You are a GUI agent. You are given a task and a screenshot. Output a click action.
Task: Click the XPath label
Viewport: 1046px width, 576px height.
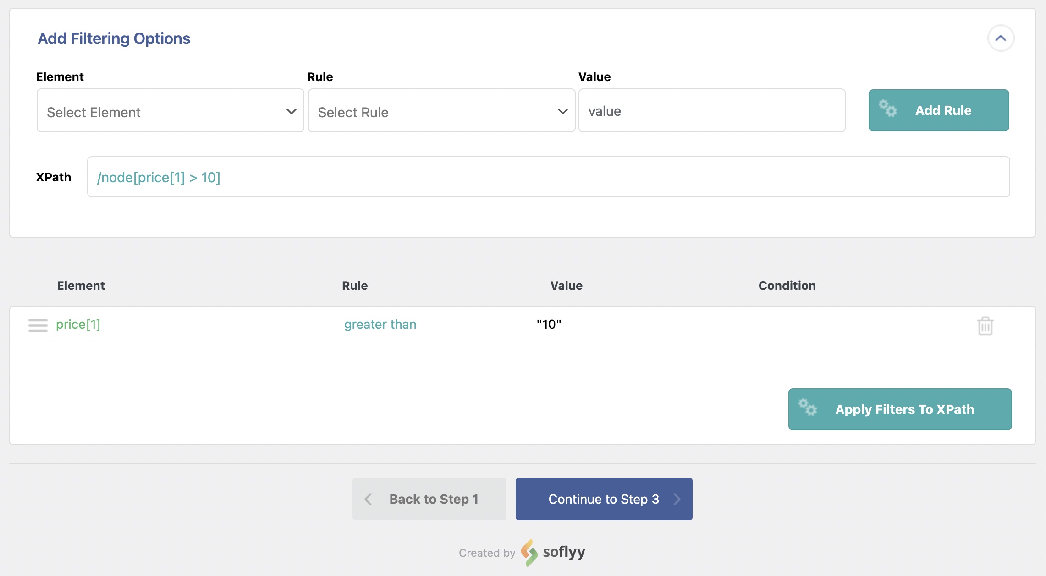point(54,177)
